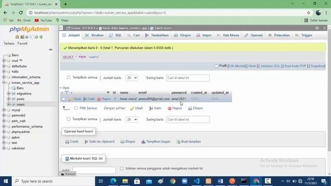Select the posts table in tree

click(21, 99)
